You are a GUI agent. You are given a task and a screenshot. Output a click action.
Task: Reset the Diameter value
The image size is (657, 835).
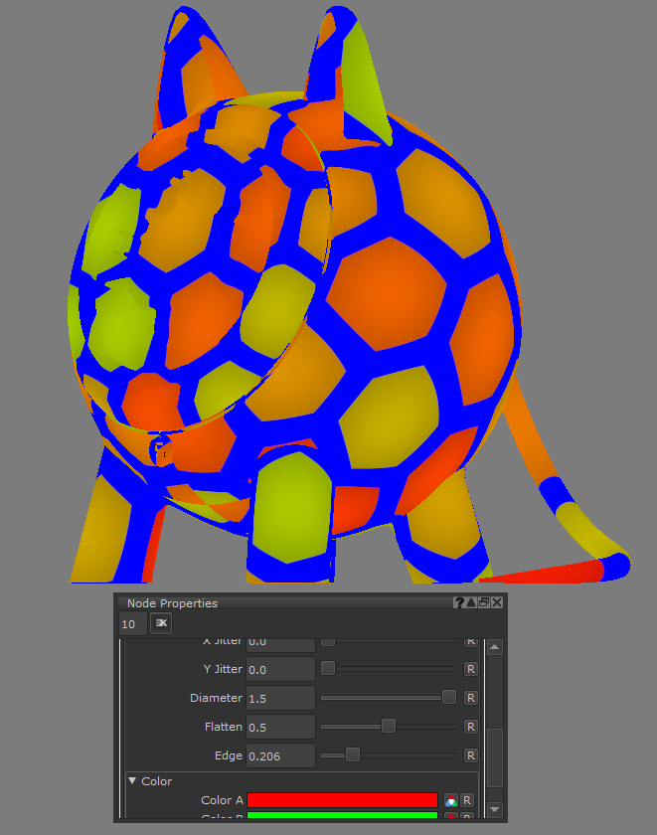click(x=471, y=698)
